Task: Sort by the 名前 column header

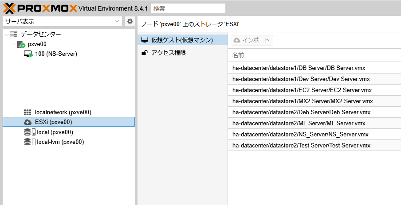Action: click(x=315, y=55)
